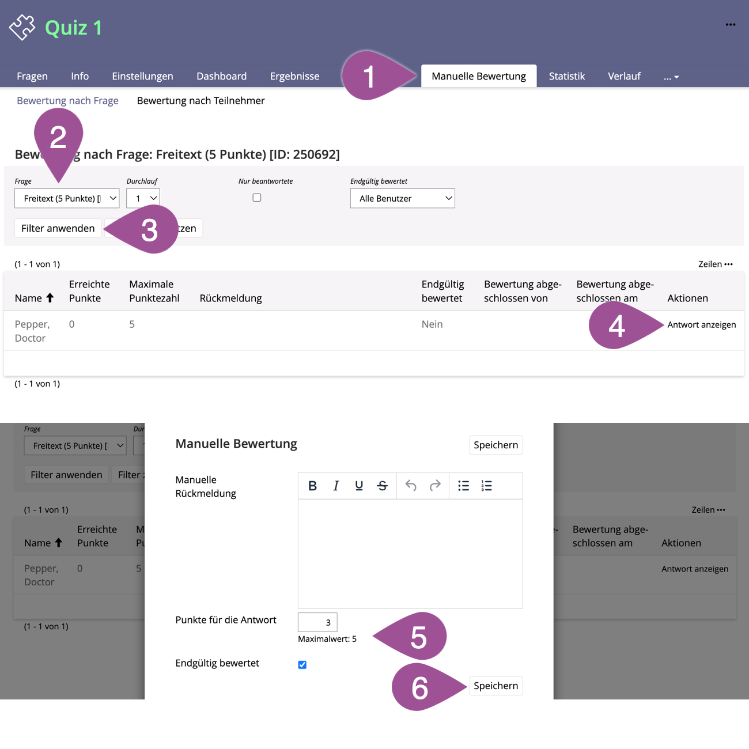Open the 'Durchlauf' dropdown
Viewport: 749px width, 749px height.
(x=143, y=198)
